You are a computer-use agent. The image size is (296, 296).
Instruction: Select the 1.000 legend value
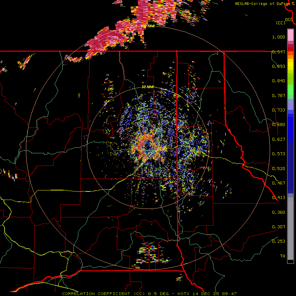coord(279,37)
